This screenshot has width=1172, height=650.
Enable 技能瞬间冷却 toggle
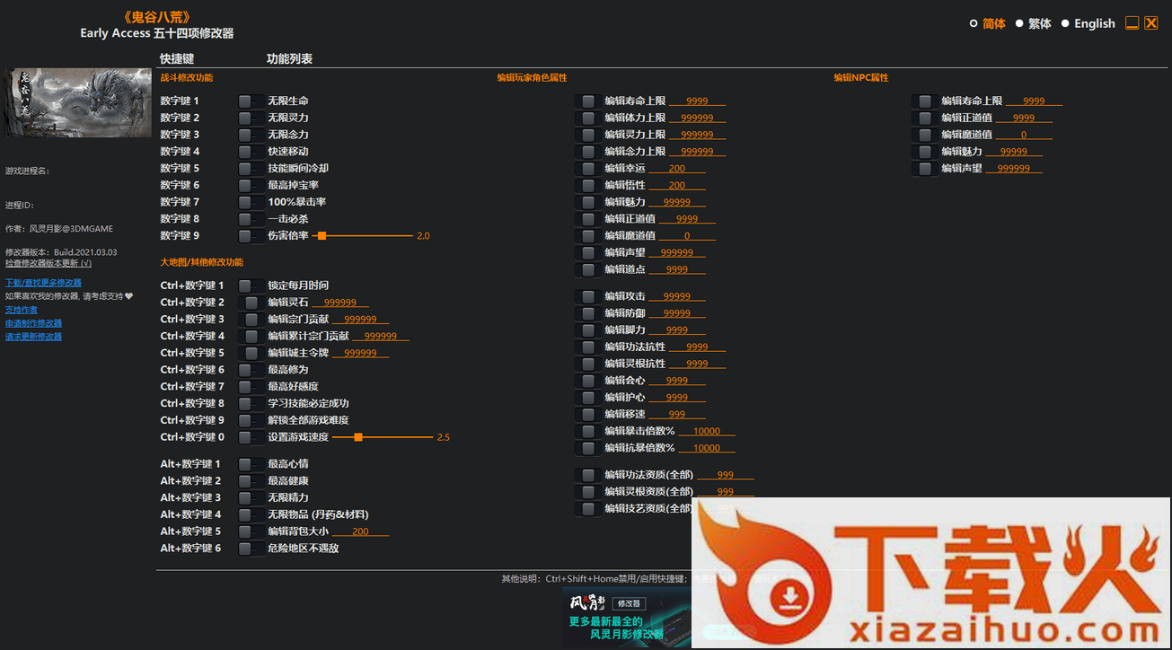(251, 169)
